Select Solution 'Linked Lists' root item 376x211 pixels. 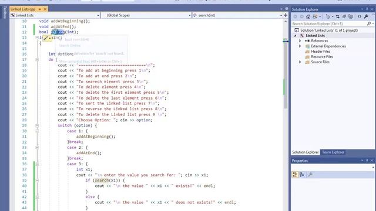(x=329, y=30)
